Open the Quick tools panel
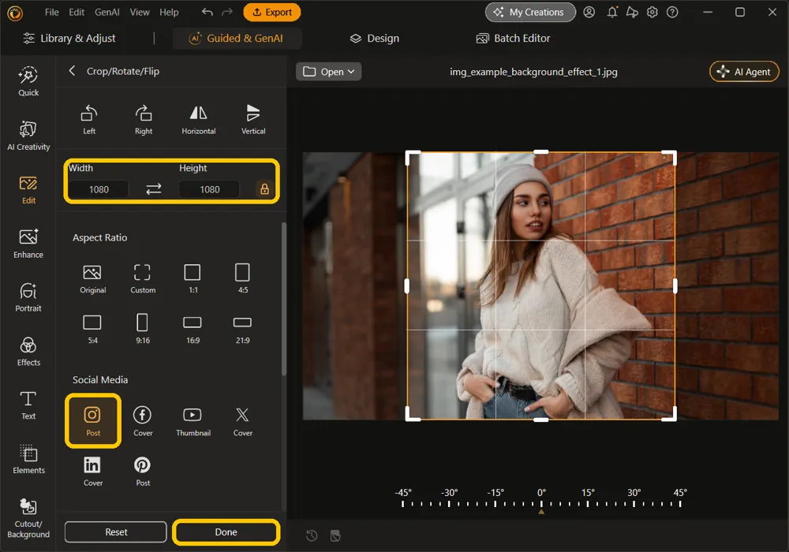Viewport: 789px width, 552px height. (28, 81)
